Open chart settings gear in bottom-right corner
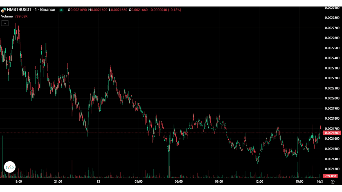The height and width of the screenshot is (192, 342). coord(332,182)
